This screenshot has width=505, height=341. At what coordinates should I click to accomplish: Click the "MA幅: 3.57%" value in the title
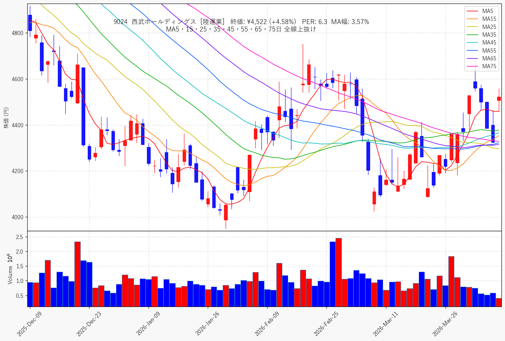[350, 22]
